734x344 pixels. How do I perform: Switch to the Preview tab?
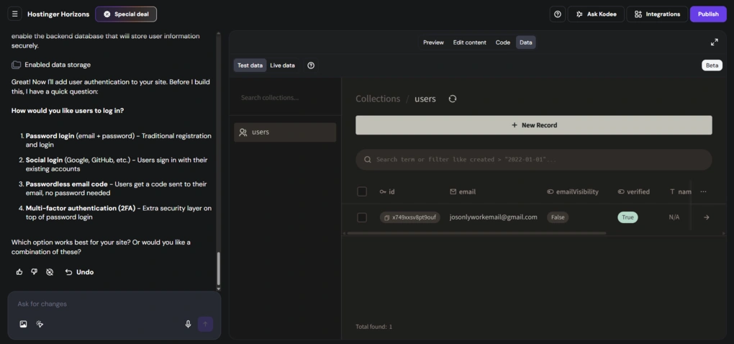click(433, 42)
